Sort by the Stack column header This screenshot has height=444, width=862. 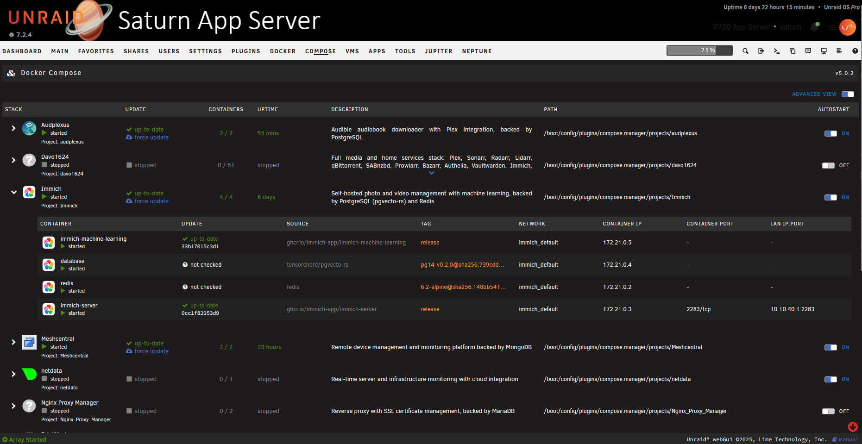tap(13, 110)
